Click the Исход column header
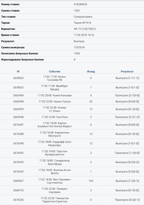This screenshot has height=205, width=144. [91, 71]
